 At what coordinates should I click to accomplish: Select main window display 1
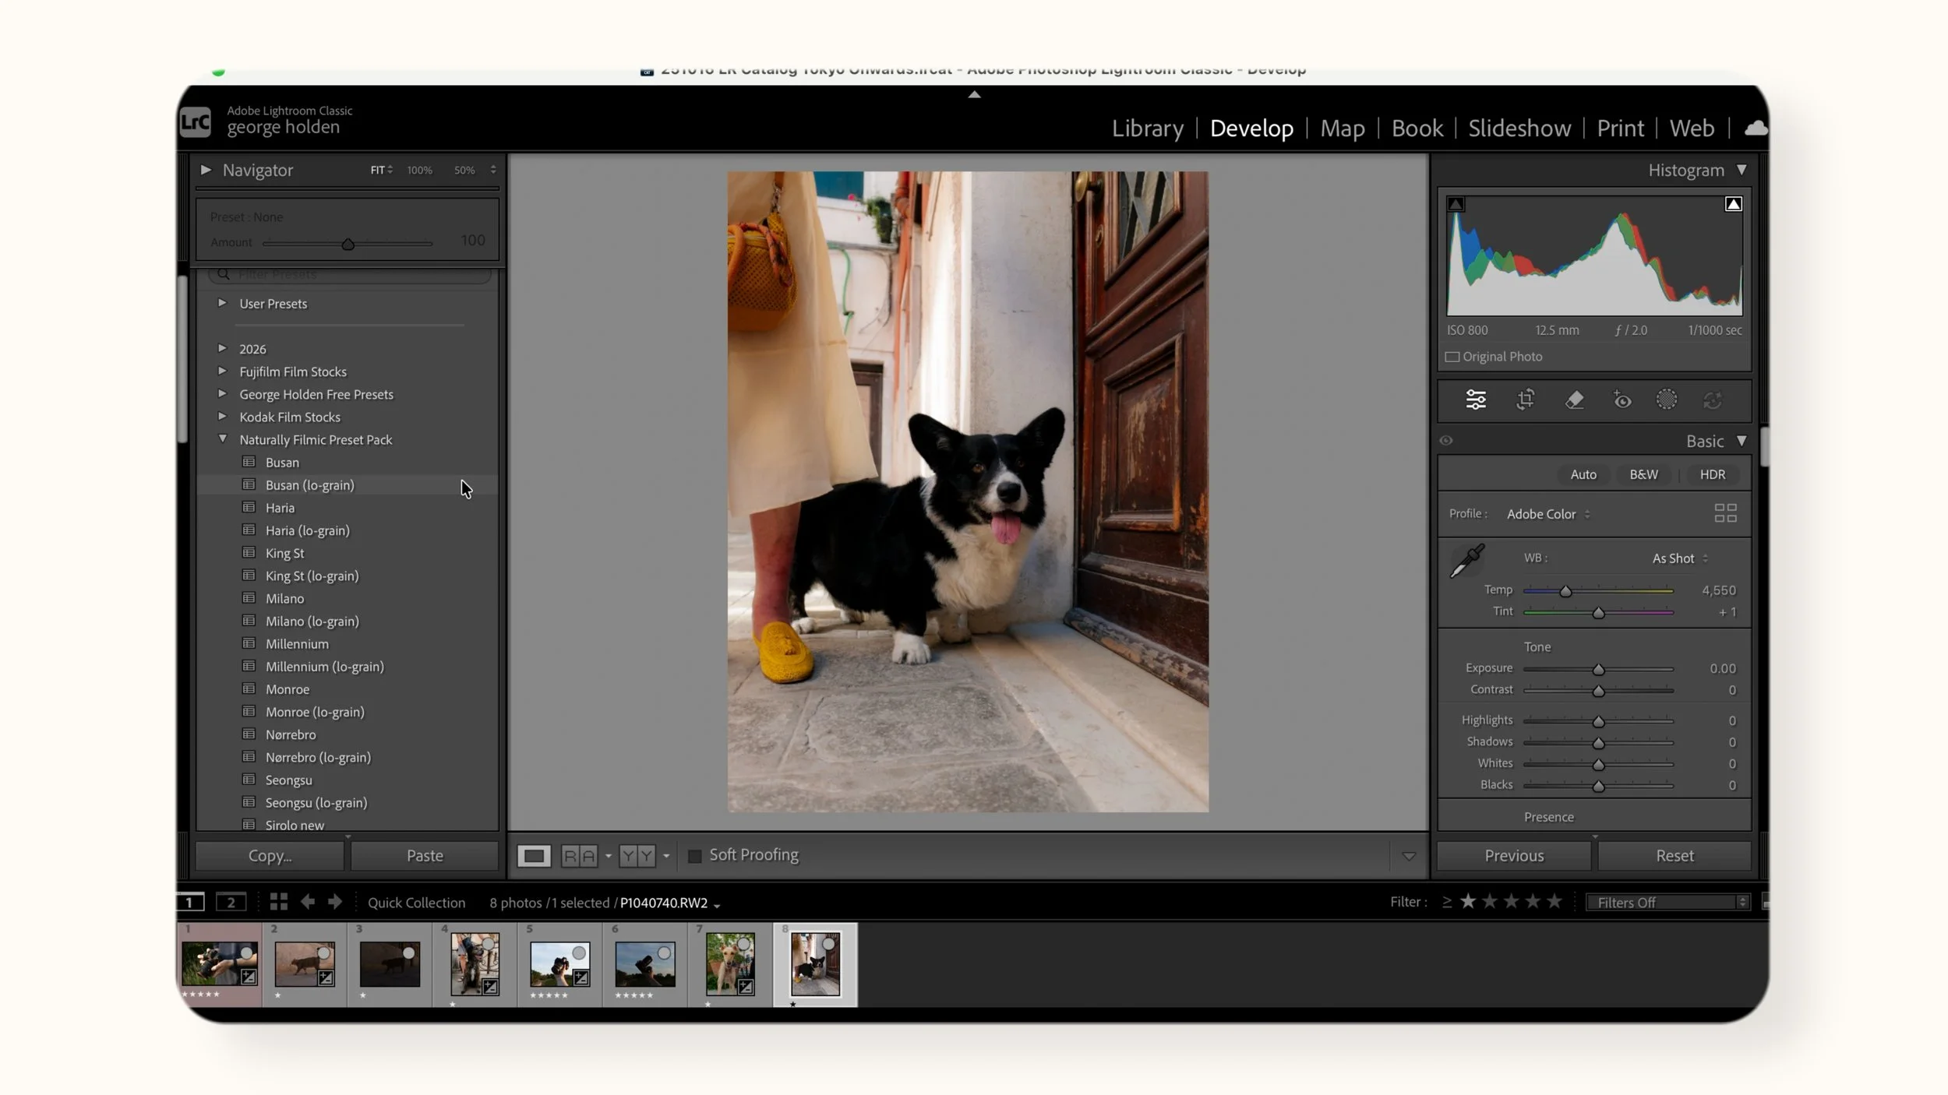point(189,902)
